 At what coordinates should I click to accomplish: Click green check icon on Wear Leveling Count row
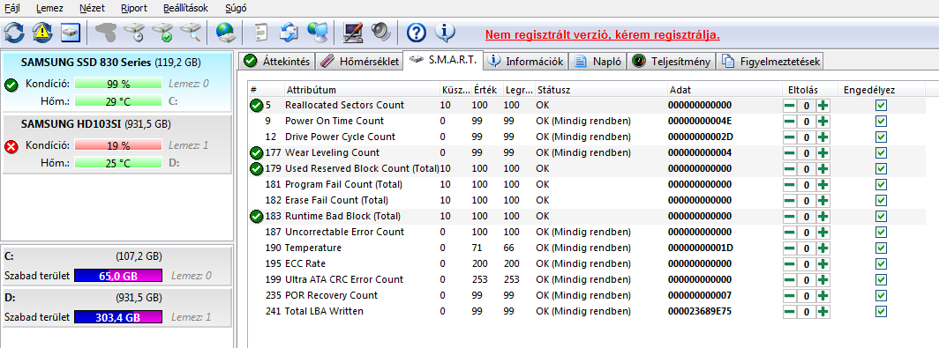256,153
